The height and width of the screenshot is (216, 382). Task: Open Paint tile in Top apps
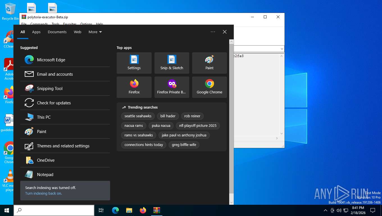point(209,63)
